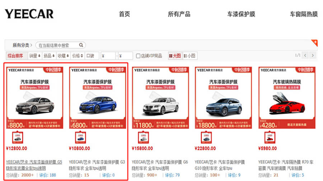The width and height of the screenshot is (323, 181).
Task: Click the ¥12800.00 price text
Action: pos(17,148)
